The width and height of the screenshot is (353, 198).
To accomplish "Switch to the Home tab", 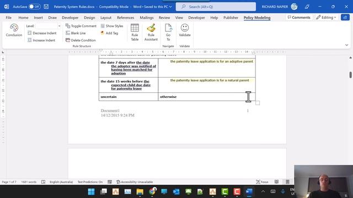I will [x=23, y=18].
